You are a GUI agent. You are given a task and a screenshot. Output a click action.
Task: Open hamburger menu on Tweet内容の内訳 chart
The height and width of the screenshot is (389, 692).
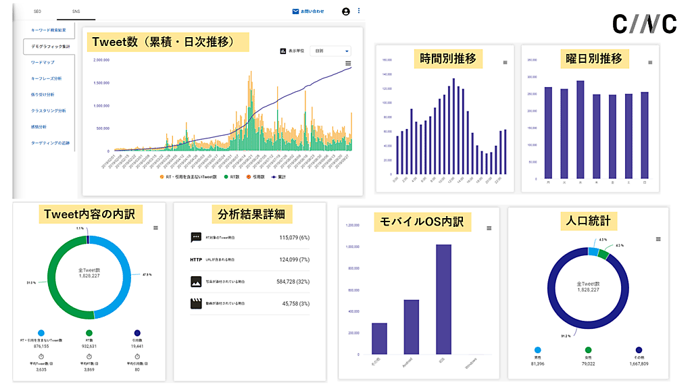click(156, 228)
